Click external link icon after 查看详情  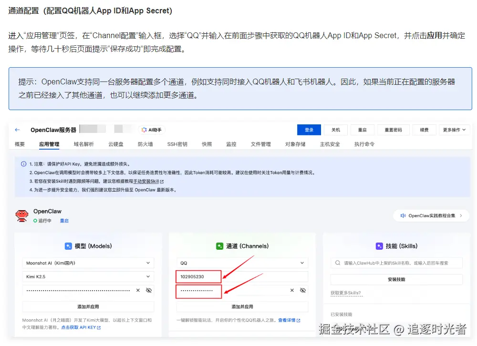coord(299,320)
